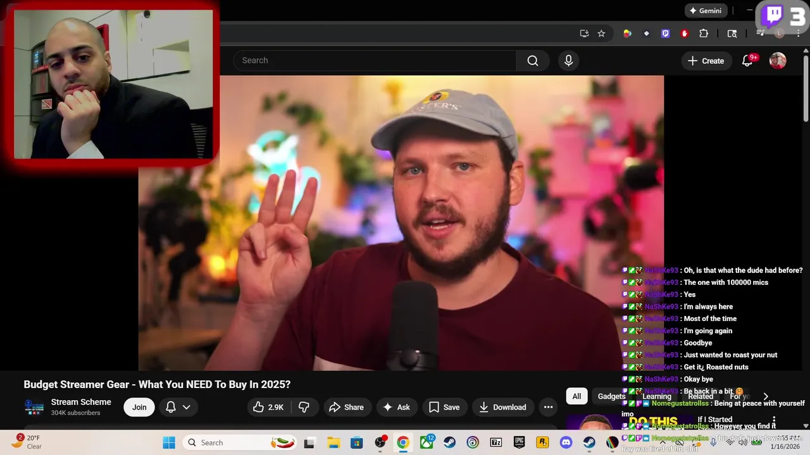Image resolution: width=810 pixels, height=455 pixels.
Task: Open Discord from the taskbar
Action: click(566, 442)
